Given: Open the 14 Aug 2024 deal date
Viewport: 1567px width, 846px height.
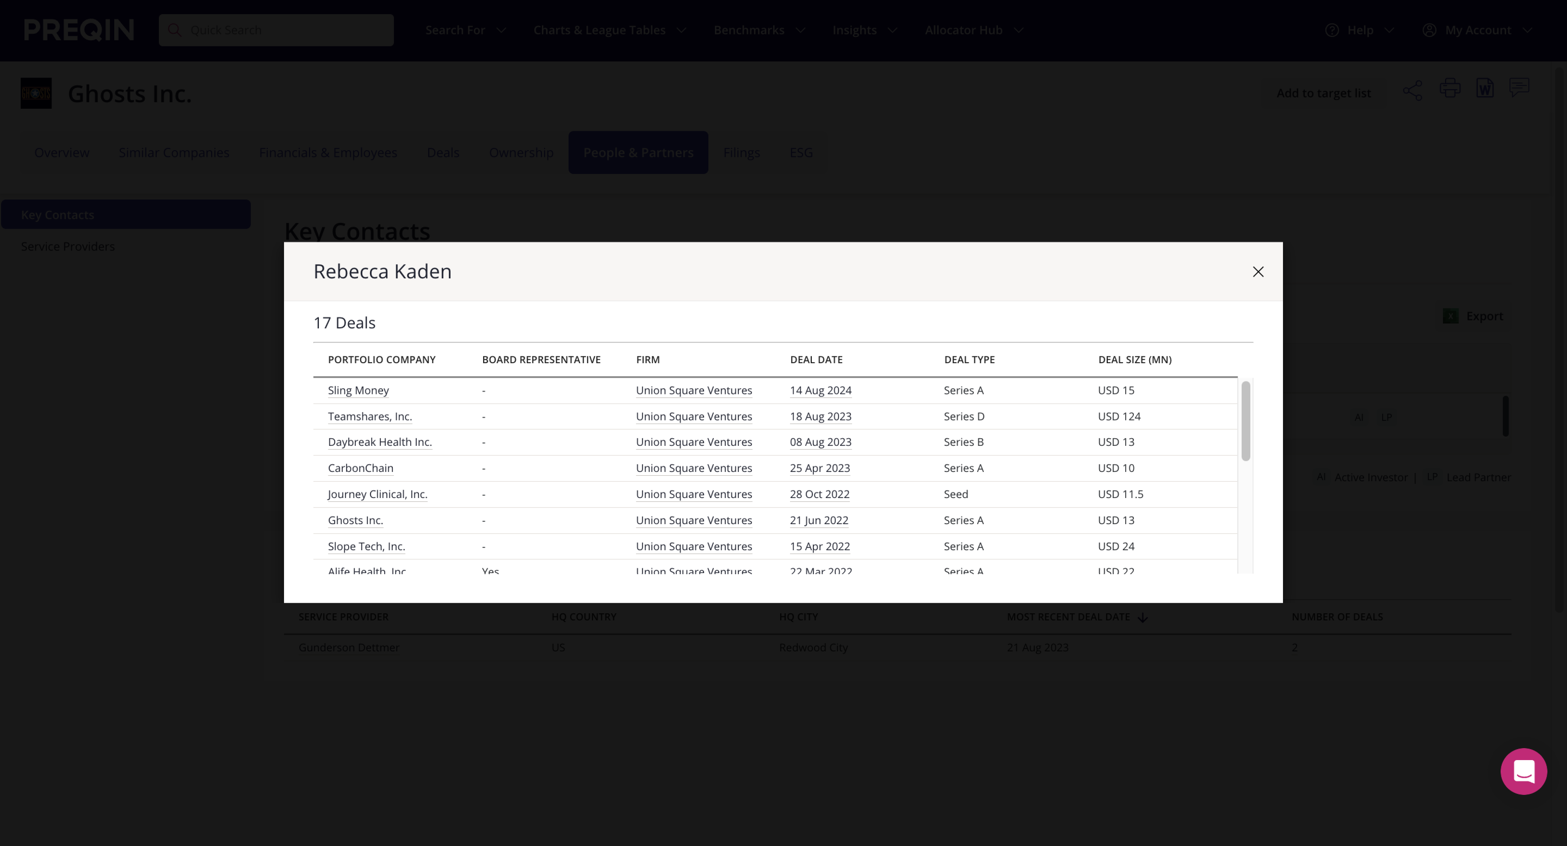Looking at the screenshot, I should click(820, 390).
